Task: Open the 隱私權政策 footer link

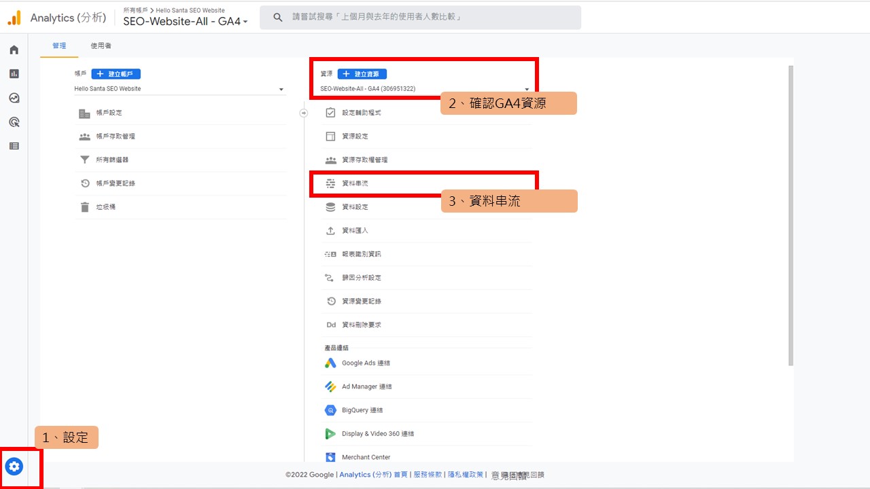Action: point(466,475)
